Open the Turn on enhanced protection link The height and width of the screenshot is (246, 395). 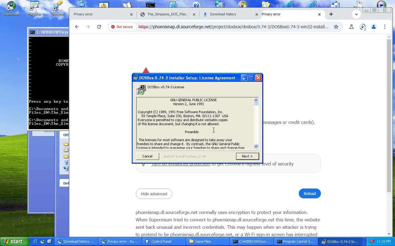coord(181,164)
